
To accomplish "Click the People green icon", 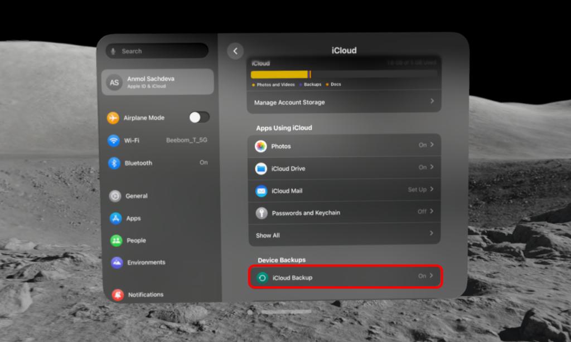I will pos(116,241).
